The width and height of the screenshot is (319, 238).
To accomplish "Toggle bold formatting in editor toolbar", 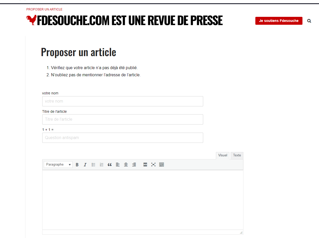I will point(77,165).
